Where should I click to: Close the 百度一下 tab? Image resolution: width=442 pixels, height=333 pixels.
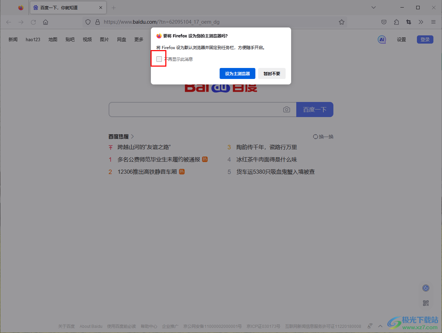[101, 8]
